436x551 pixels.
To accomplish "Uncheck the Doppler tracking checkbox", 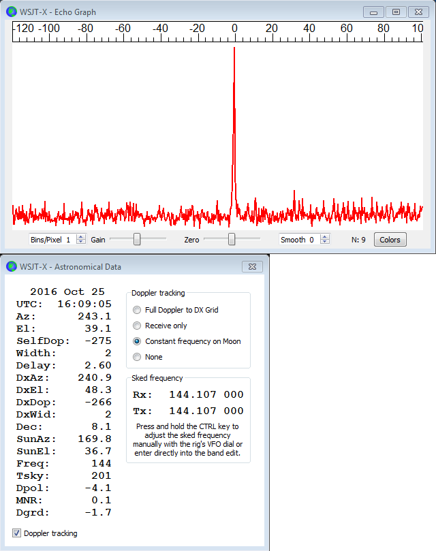I will point(17,533).
